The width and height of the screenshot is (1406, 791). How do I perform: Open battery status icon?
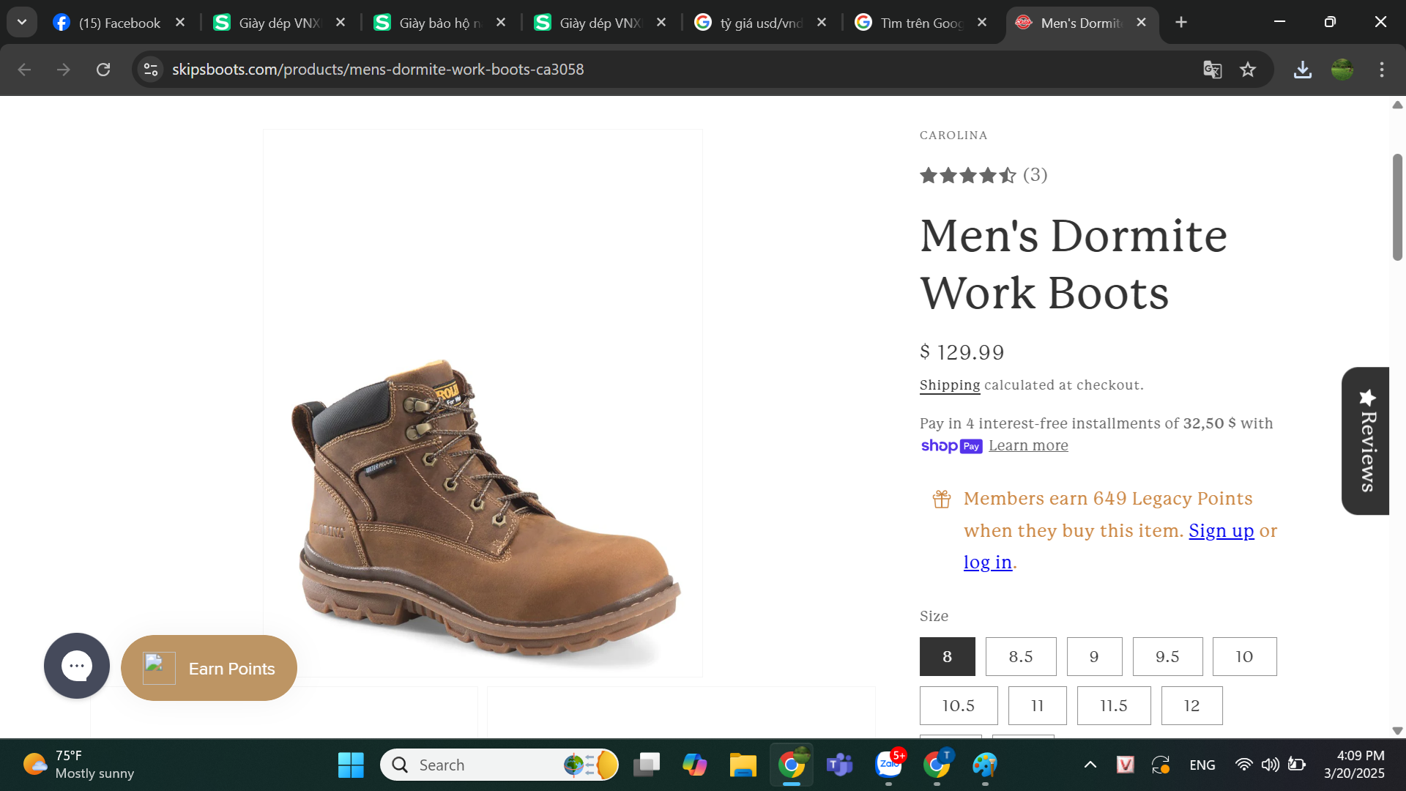point(1297,765)
